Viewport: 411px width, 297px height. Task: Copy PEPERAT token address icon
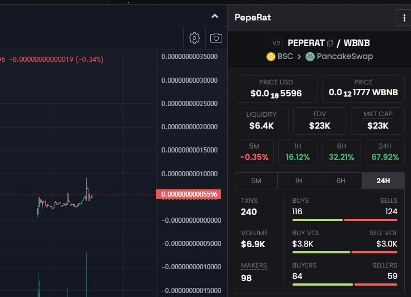click(x=330, y=43)
